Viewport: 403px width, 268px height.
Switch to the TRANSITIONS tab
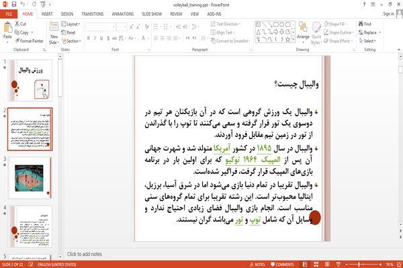click(x=93, y=14)
